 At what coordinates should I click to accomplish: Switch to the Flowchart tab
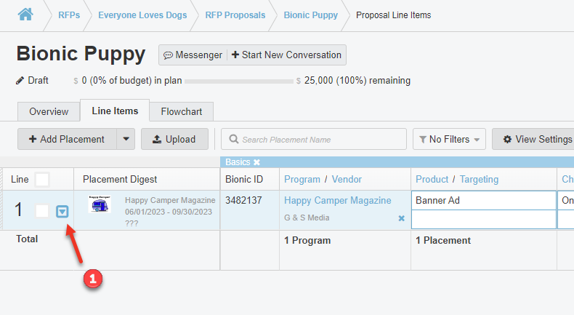coord(182,111)
